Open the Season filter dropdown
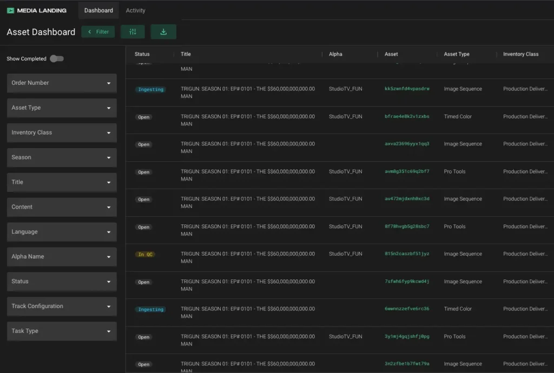The height and width of the screenshot is (373, 554). pyautogui.click(x=62, y=158)
